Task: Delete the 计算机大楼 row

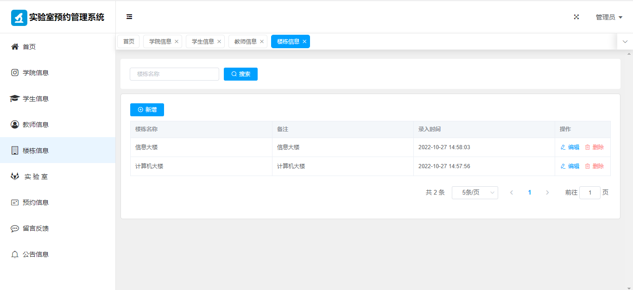Action: click(x=595, y=166)
